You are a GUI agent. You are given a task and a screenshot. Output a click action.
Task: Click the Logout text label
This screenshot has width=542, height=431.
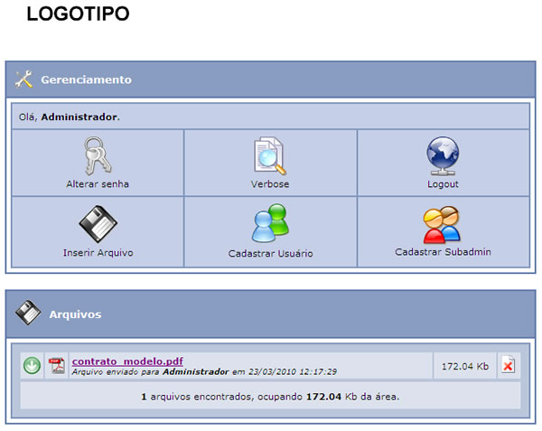pos(443,184)
